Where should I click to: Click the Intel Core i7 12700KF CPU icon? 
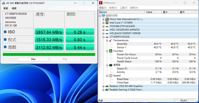(x=107, y=23)
